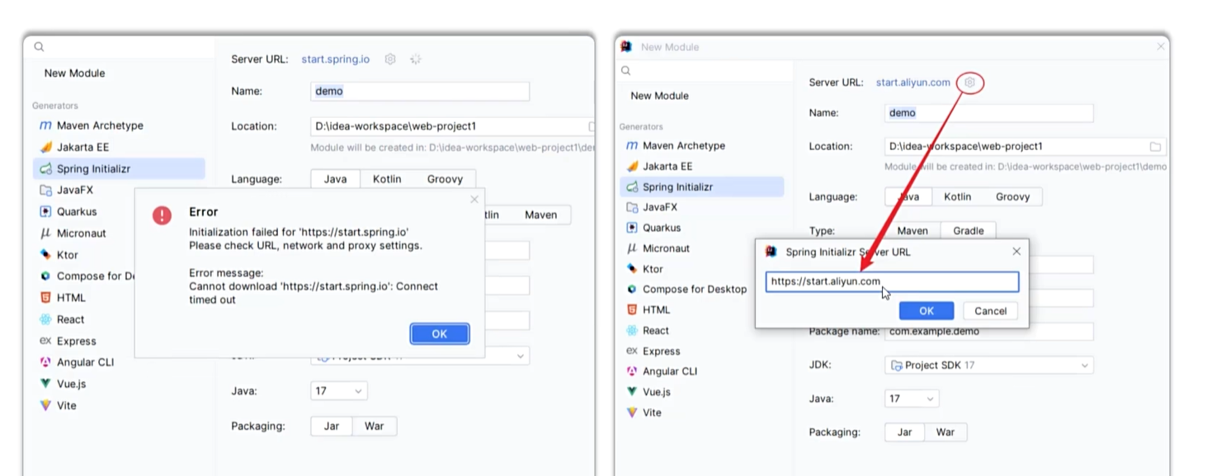The width and height of the screenshot is (1207, 476).
Task: Click the Vue.js icon in the start.spring.io window
Action: pyautogui.click(x=45, y=384)
